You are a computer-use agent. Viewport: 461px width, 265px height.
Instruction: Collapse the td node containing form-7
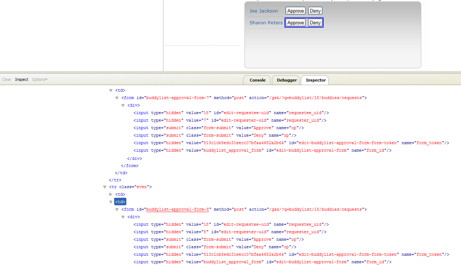tap(111, 90)
